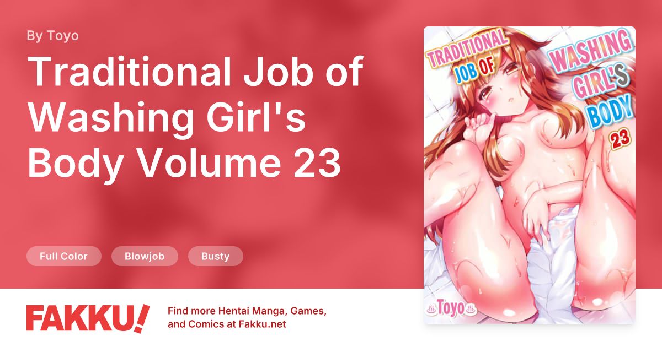Click the tag pill between Full Color and Busty
The image size is (662, 347).
coord(145,256)
